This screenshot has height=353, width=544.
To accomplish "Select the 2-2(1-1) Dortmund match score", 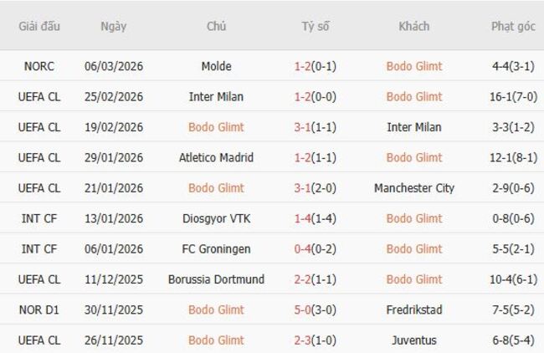I will (x=316, y=279).
